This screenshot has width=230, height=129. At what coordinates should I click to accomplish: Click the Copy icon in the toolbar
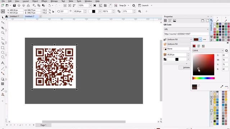coord(39,5)
